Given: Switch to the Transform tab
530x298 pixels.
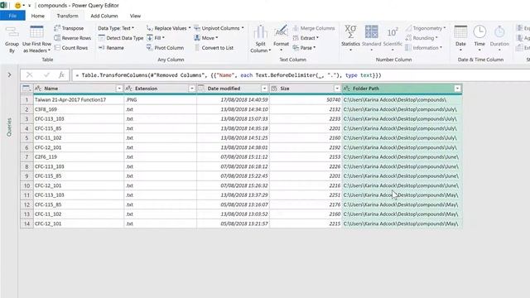Looking at the screenshot, I should [x=67, y=16].
